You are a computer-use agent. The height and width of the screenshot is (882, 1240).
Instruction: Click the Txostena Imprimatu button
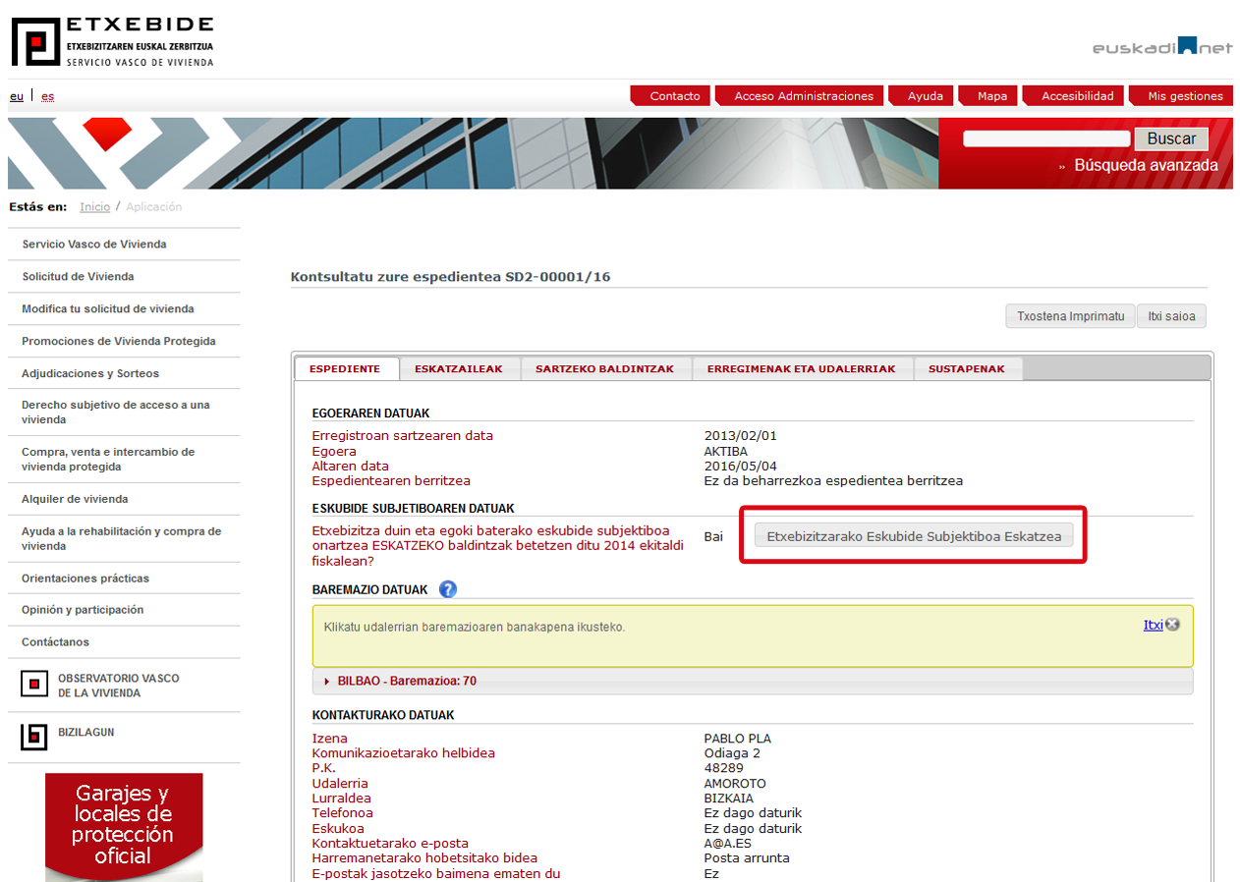pos(1069,316)
